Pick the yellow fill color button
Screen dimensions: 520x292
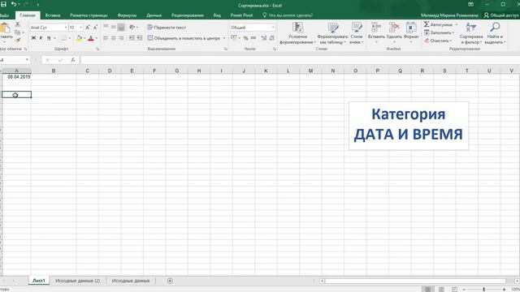tap(79, 38)
